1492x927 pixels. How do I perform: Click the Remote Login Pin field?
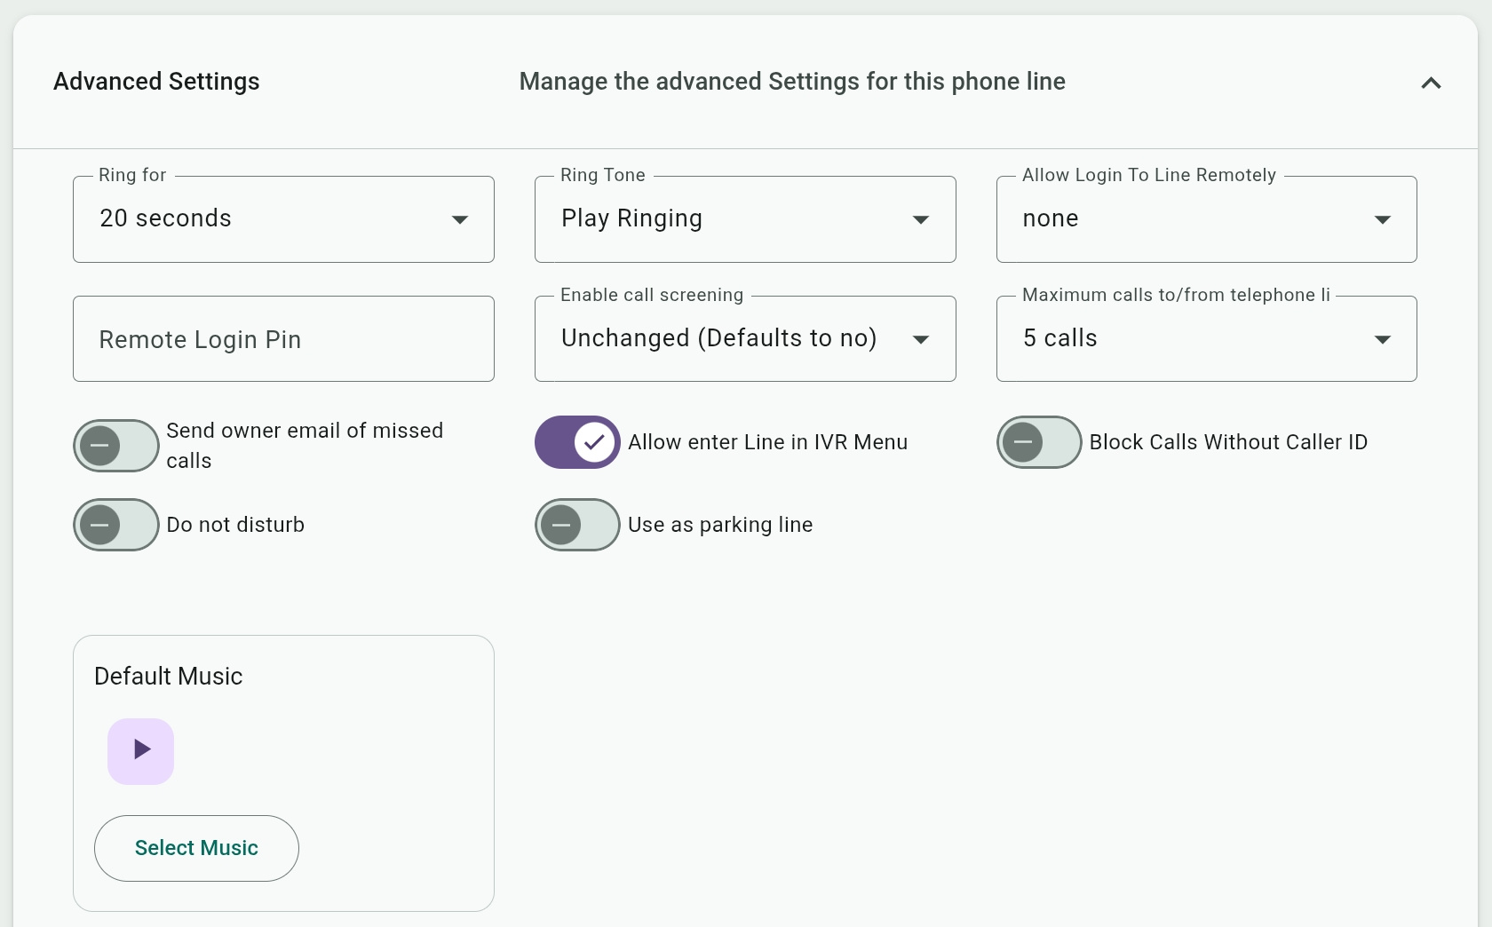tap(283, 339)
